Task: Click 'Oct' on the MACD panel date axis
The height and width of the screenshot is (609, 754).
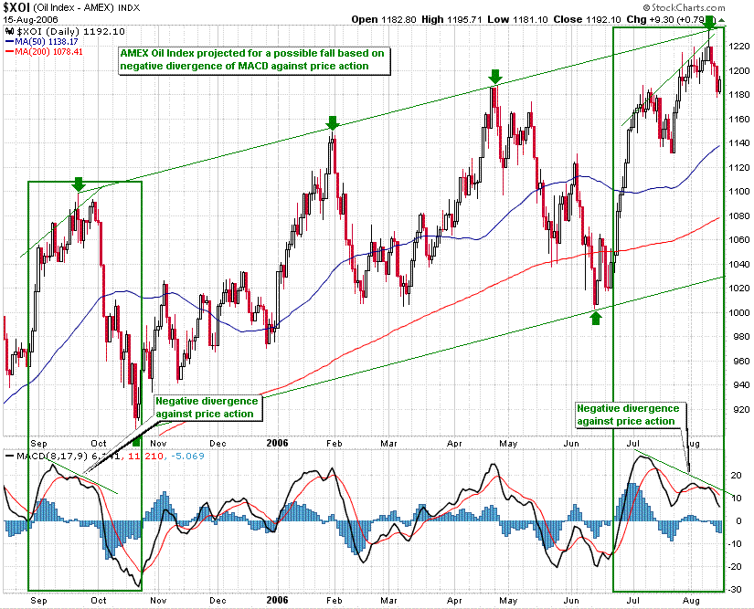Action: pyautogui.click(x=99, y=601)
